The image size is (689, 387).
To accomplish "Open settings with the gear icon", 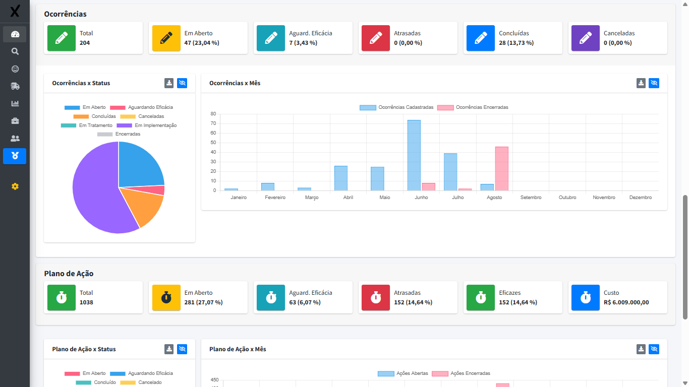I will pyautogui.click(x=15, y=186).
